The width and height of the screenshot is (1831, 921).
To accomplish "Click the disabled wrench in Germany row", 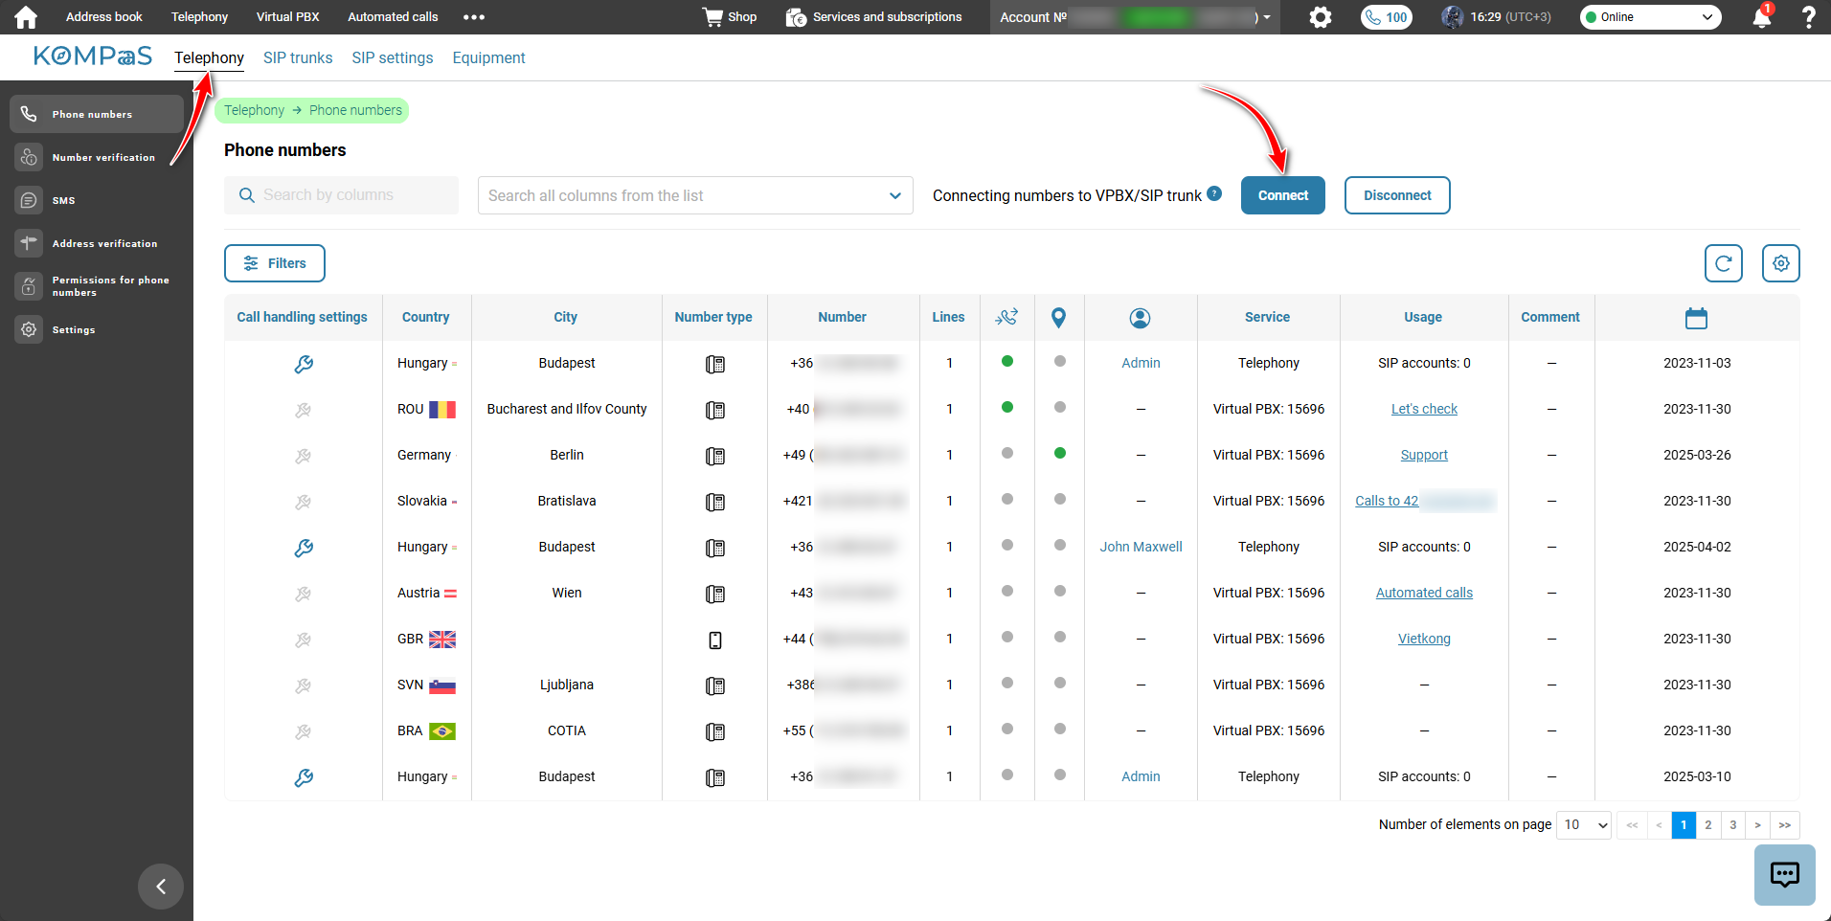I will coord(304,456).
